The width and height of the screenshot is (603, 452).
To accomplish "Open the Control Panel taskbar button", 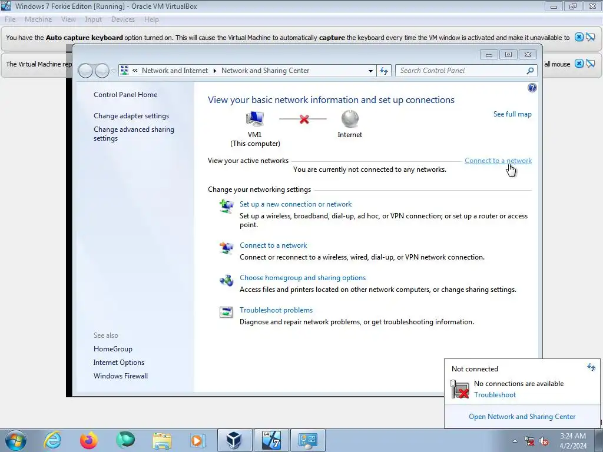I will coord(307,440).
